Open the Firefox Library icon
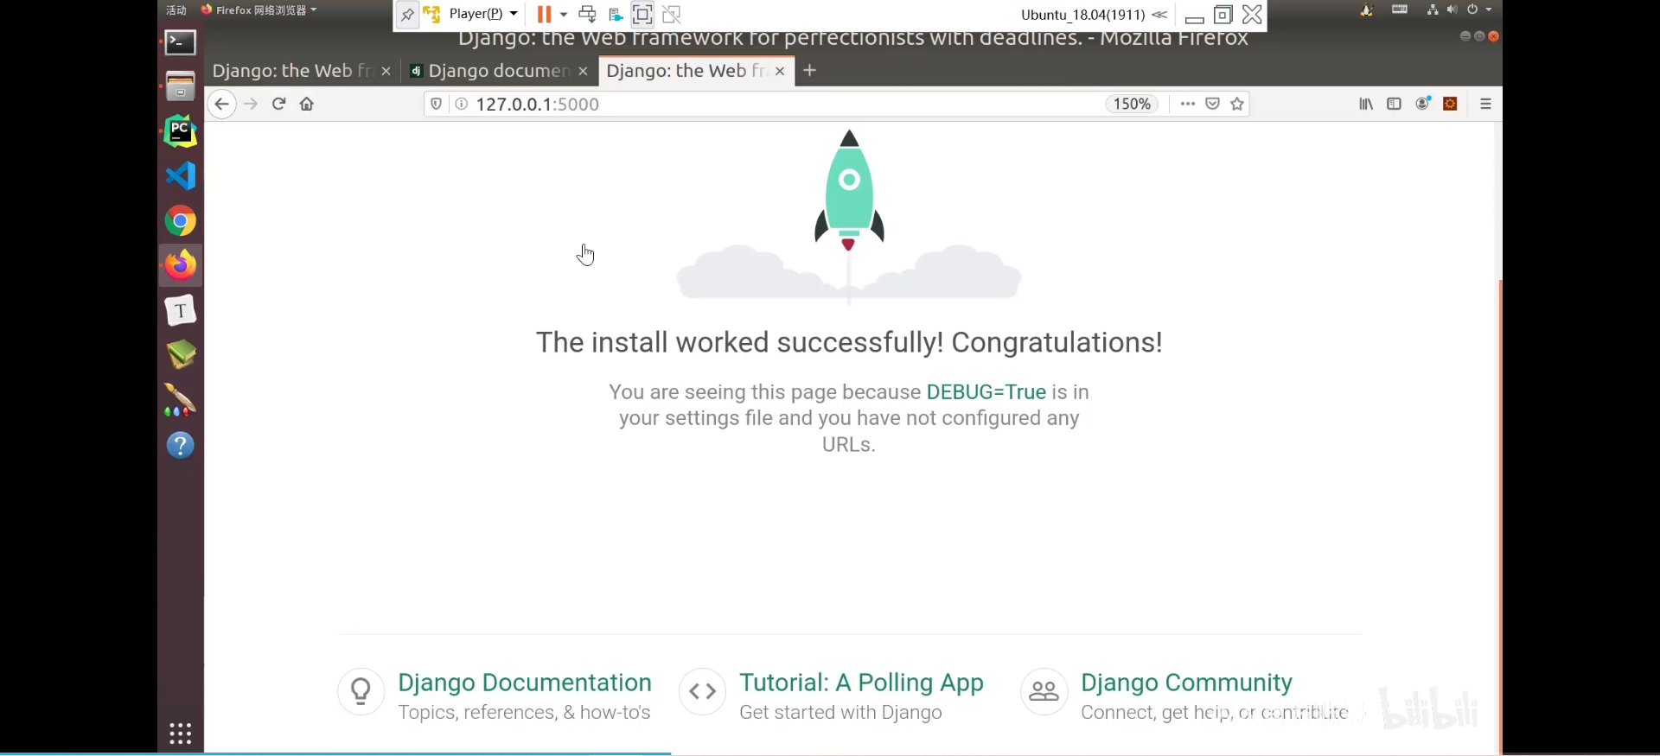Image resolution: width=1660 pixels, height=756 pixels. click(1366, 104)
